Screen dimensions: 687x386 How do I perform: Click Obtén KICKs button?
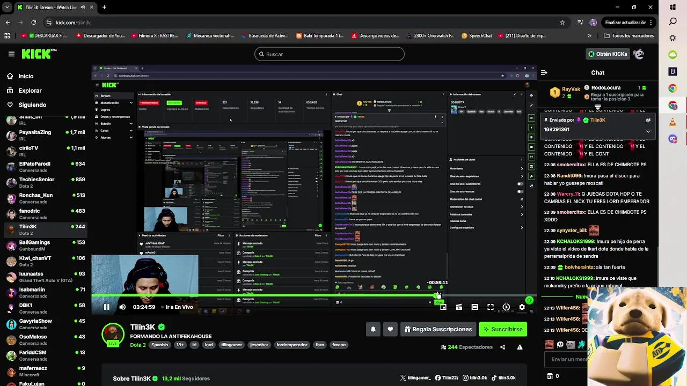coord(608,54)
